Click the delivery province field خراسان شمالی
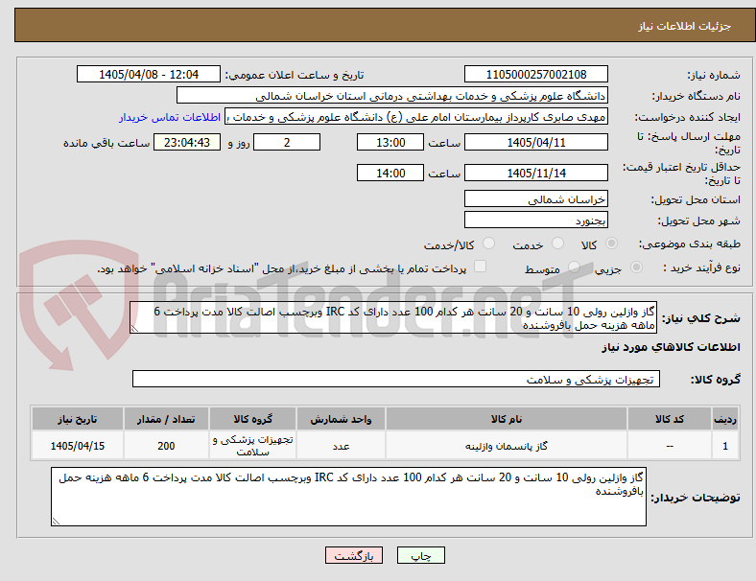This screenshot has height=581, width=756. pyautogui.click(x=536, y=198)
